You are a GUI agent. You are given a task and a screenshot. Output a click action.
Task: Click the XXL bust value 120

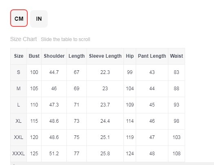coord(34,137)
